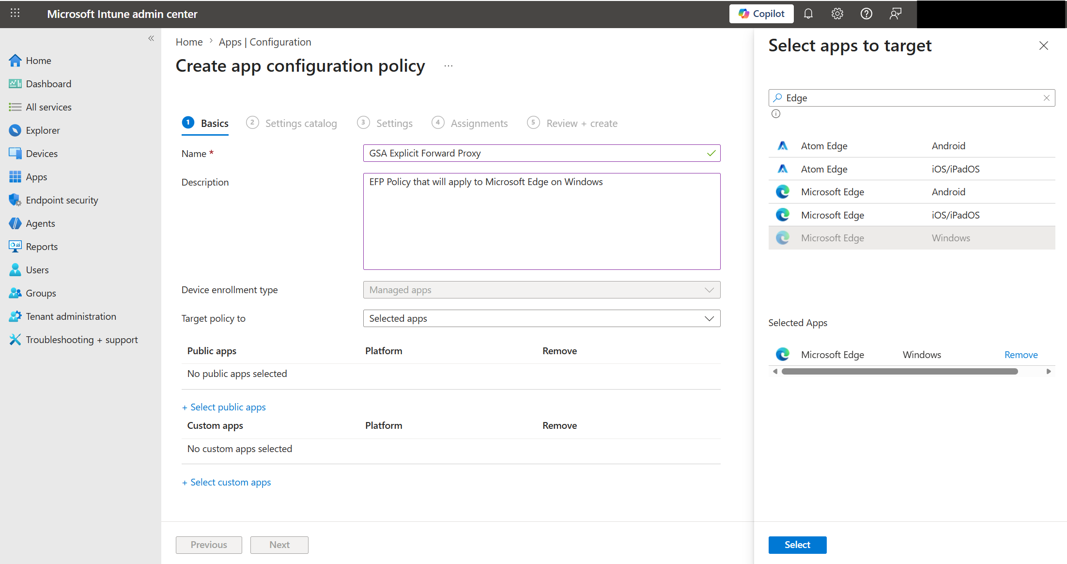1067x564 pixels.
Task: Select Microsoft Edge for iOS/iPadOS
Action: point(912,215)
